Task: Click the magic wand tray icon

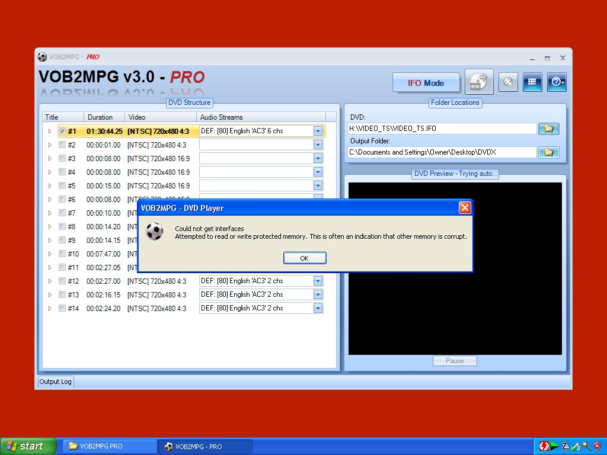Action: coord(586,446)
